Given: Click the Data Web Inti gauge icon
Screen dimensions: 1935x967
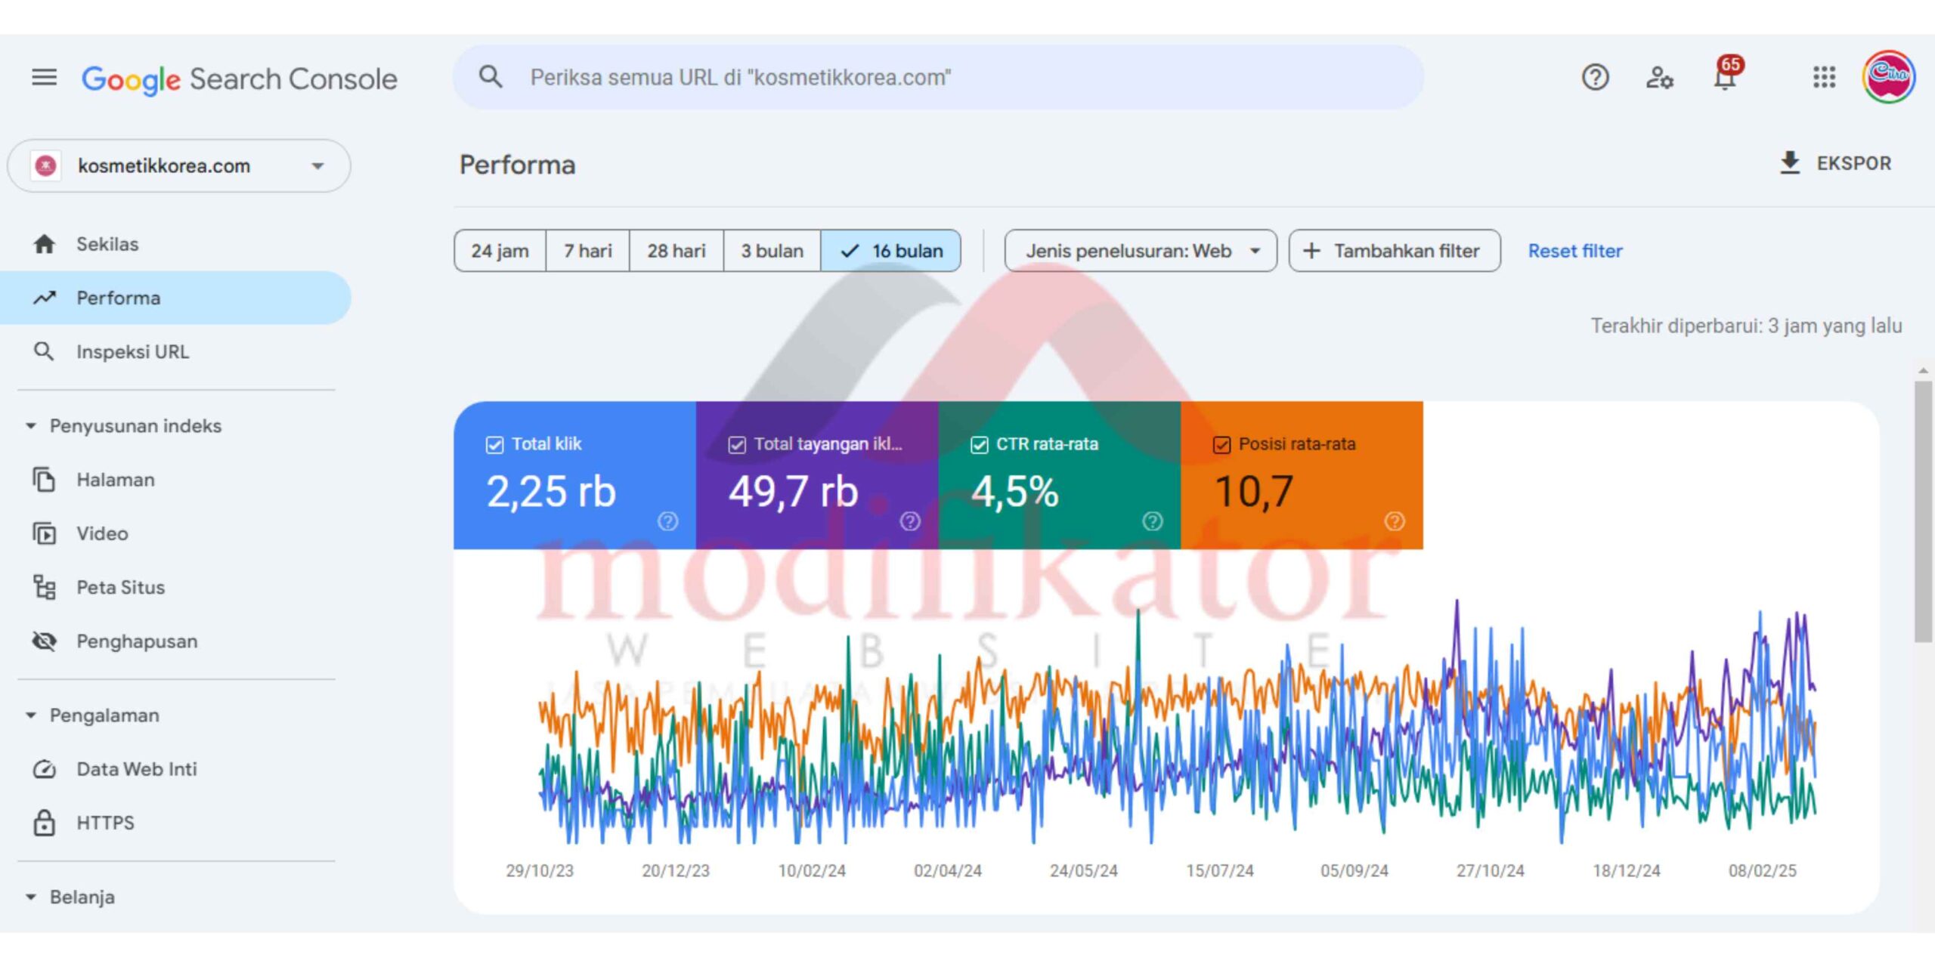Looking at the screenshot, I should point(44,769).
